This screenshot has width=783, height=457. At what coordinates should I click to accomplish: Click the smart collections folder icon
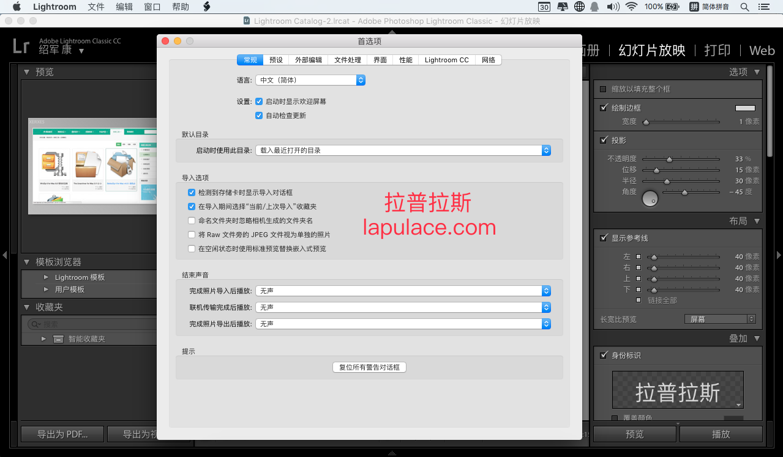pos(58,338)
